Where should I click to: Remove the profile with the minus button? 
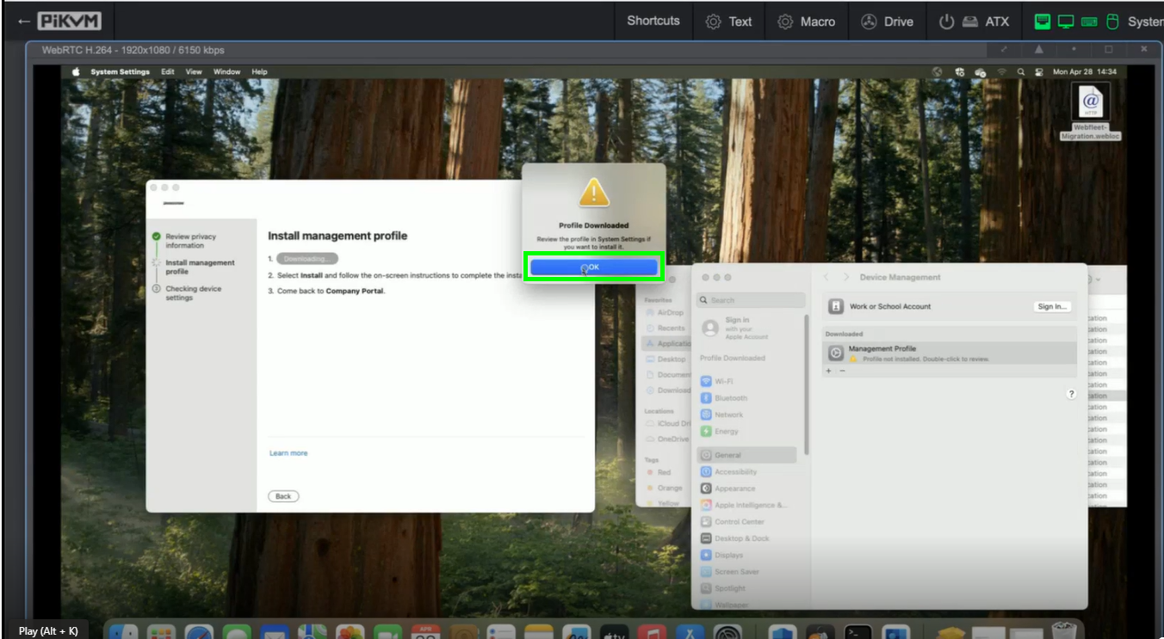point(842,371)
